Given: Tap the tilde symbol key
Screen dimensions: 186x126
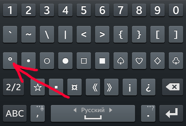Looking at the screenshot, I should [29, 34].
